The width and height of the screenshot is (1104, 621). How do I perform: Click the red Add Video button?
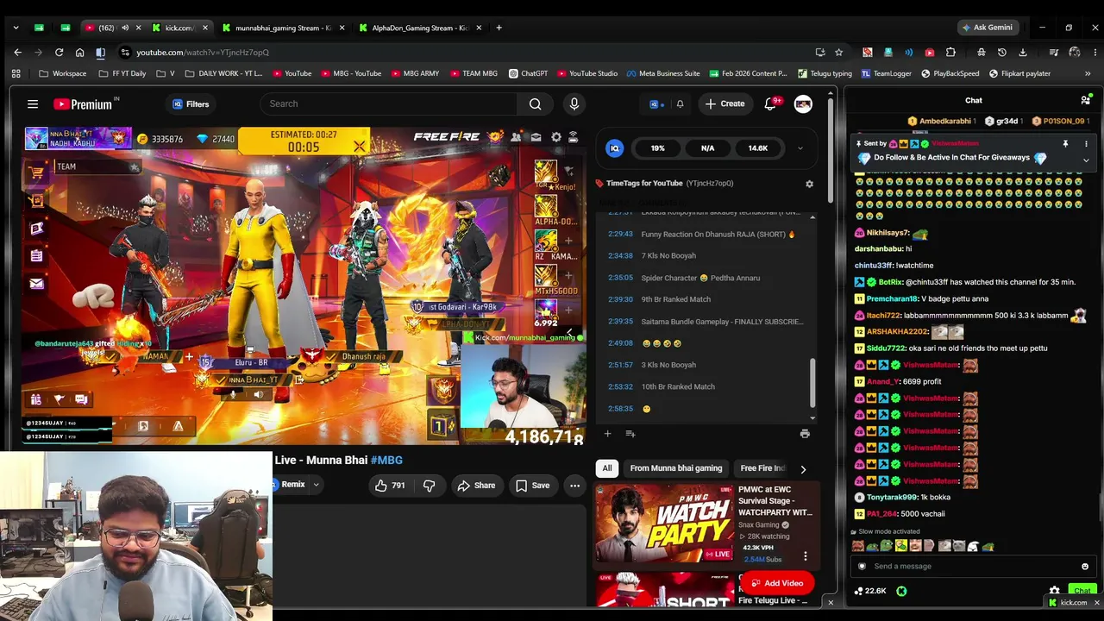click(776, 583)
